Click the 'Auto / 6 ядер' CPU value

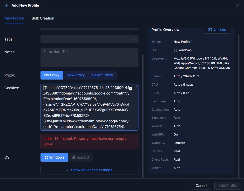click(183, 85)
